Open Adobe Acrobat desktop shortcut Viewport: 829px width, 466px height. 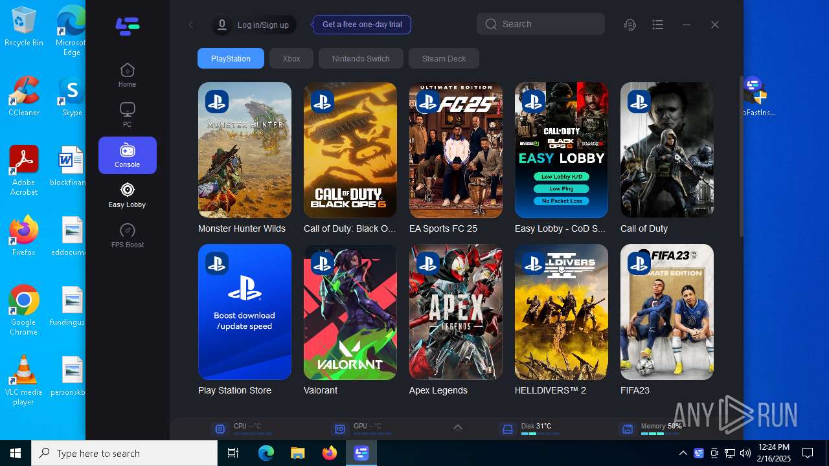click(24, 171)
